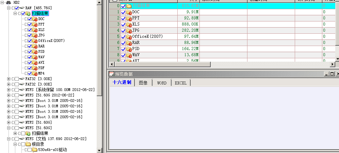Viewport: 339px width, 153px height.
Task: Select NTFS 系统保留 100.00M partition entry
Action: (x=60, y=90)
